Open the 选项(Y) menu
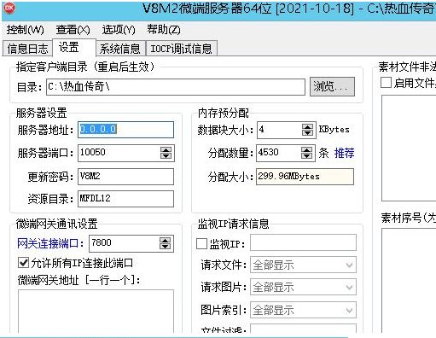Viewport: 436px width, 338px height. coord(119,30)
